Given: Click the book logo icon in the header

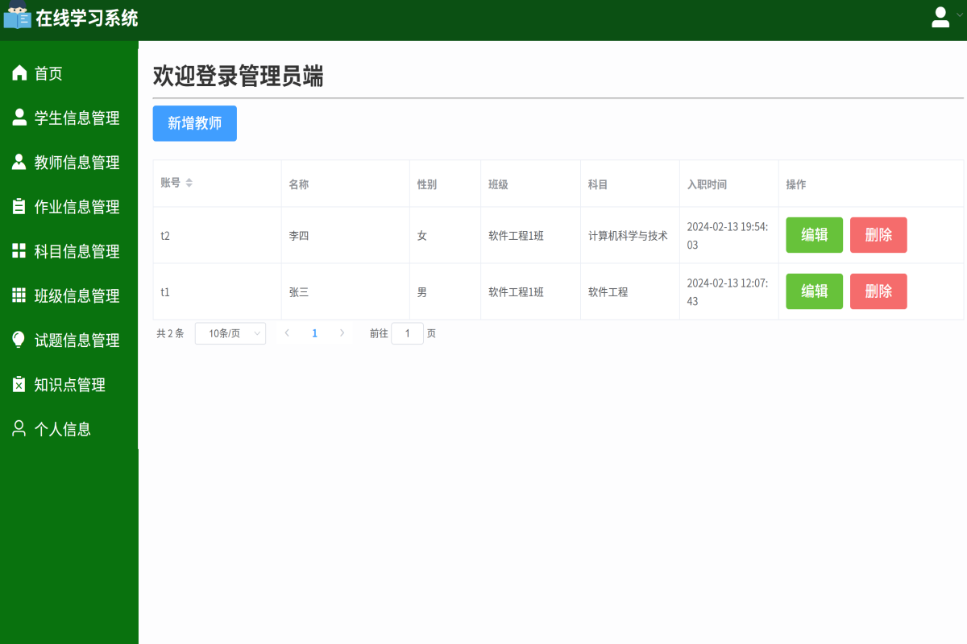Looking at the screenshot, I should tap(18, 17).
